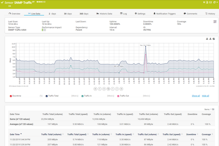Open the Settings tab
The image size is (219, 146).
[140, 14]
